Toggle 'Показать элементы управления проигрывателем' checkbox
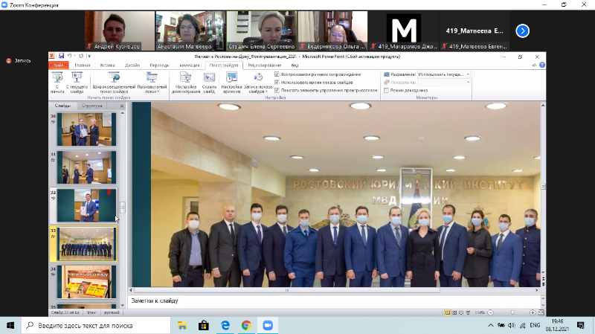Image resolution: width=595 pixels, height=334 pixels. click(x=277, y=90)
